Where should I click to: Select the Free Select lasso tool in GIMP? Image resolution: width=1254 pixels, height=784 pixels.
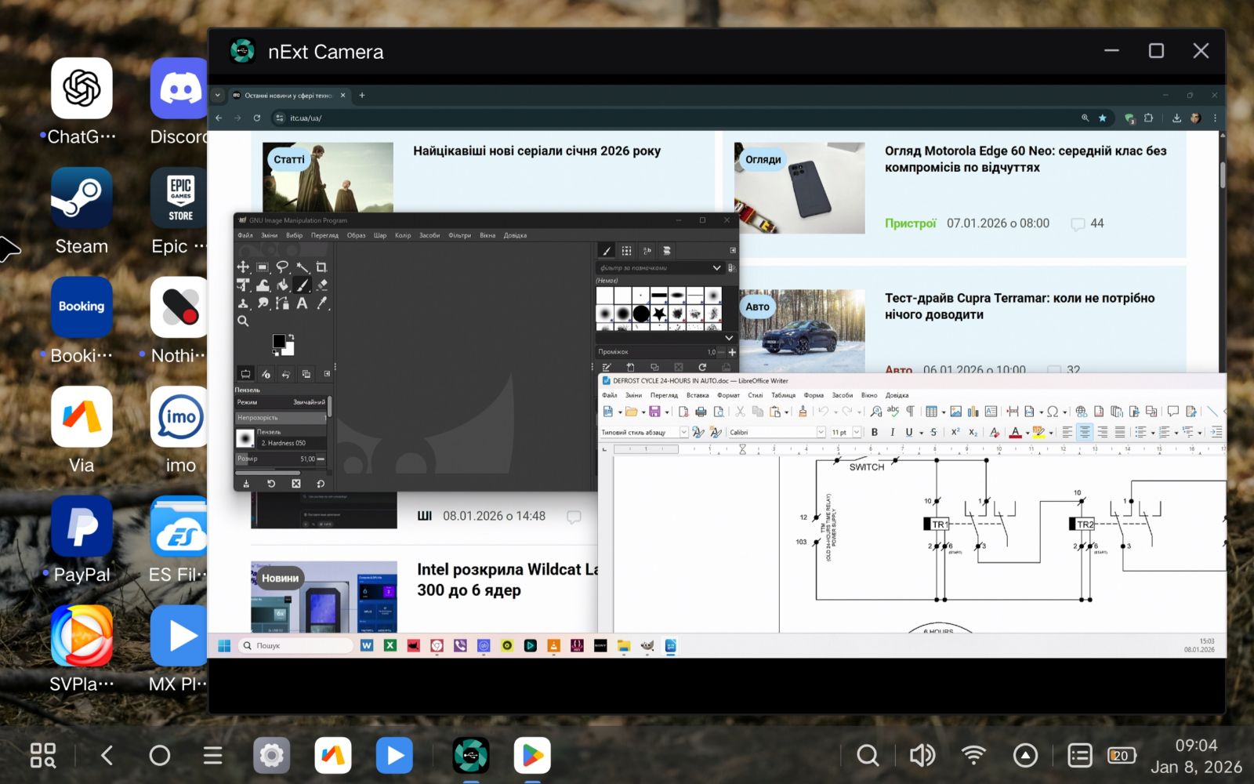[x=282, y=267]
